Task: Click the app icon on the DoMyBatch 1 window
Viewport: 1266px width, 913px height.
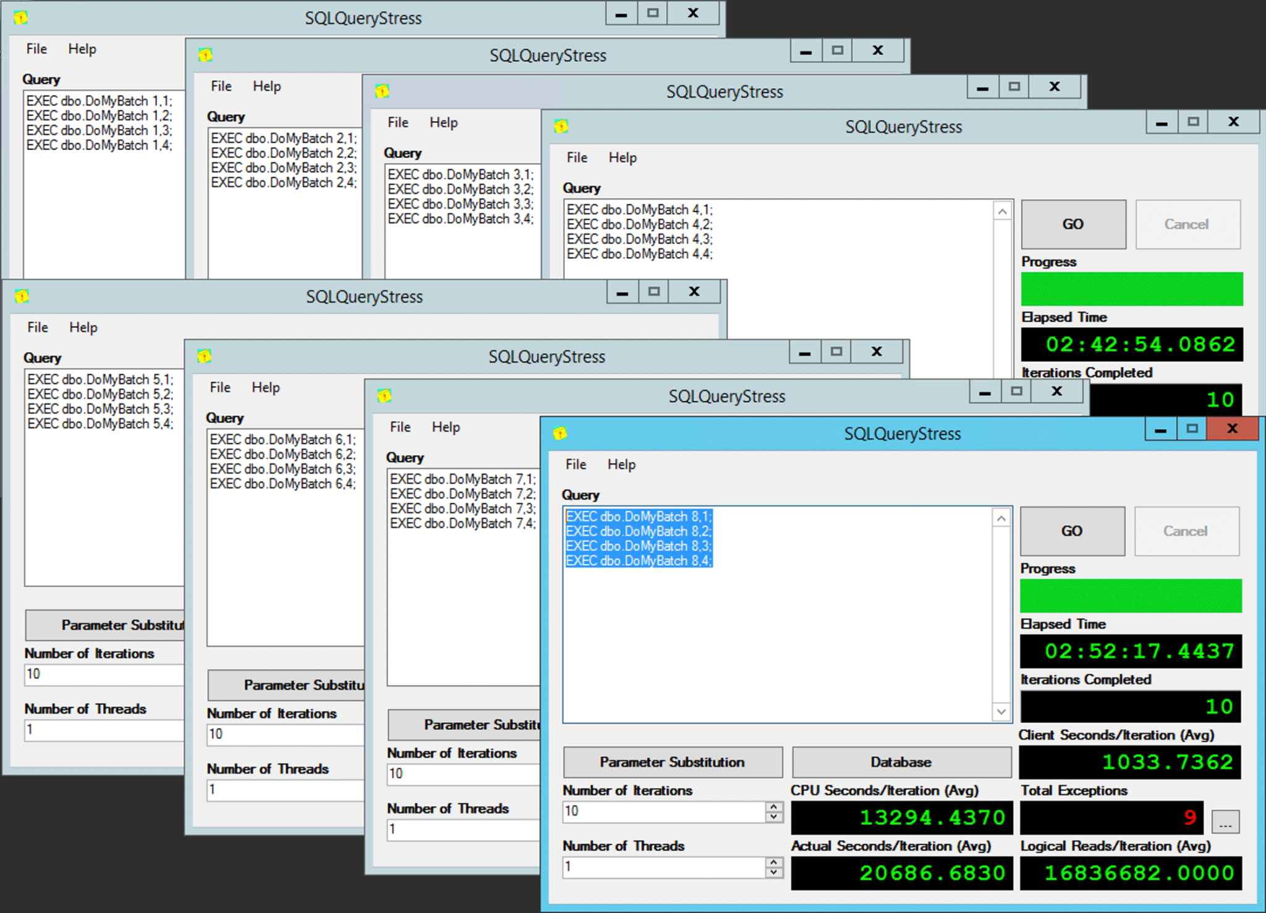Action: [19, 18]
